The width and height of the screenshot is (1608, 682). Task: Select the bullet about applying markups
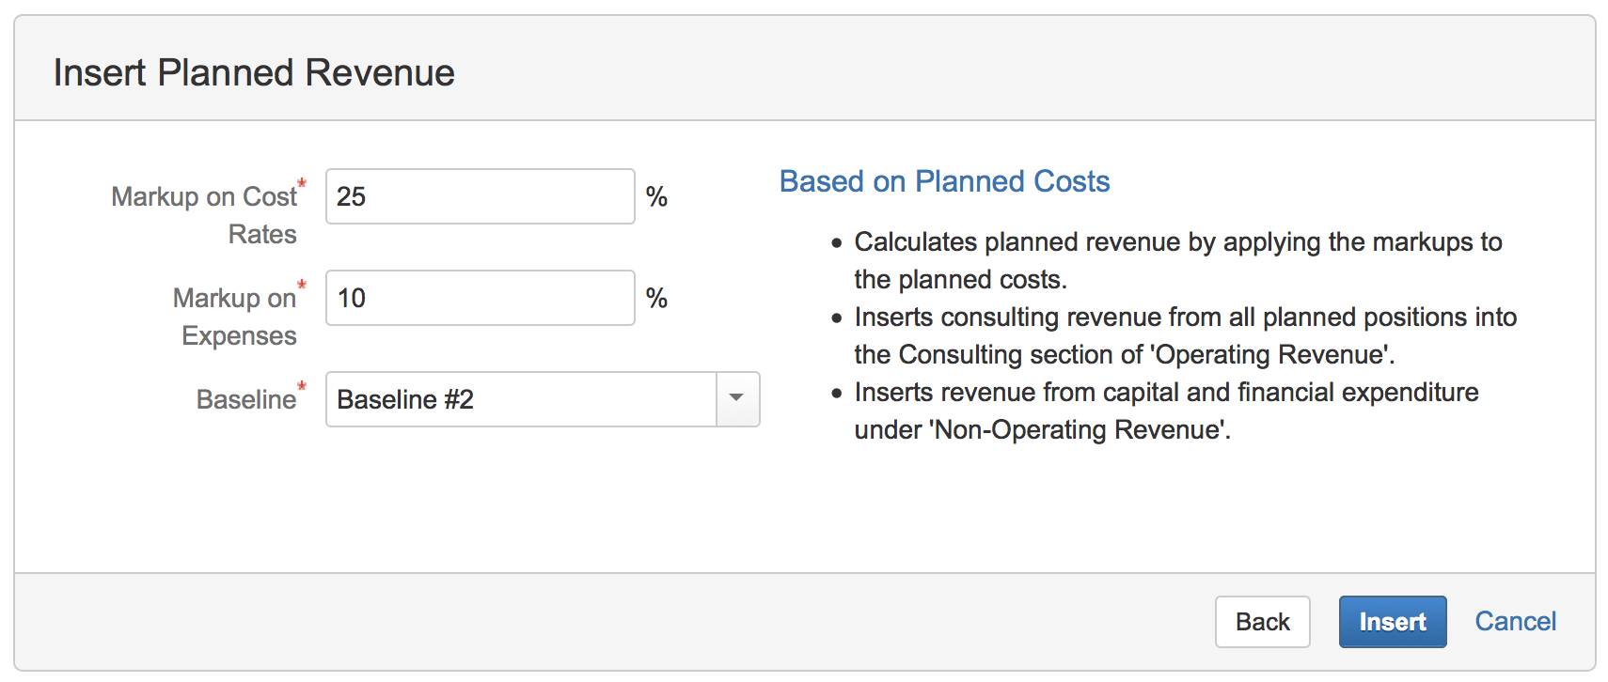tap(1177, 260)
